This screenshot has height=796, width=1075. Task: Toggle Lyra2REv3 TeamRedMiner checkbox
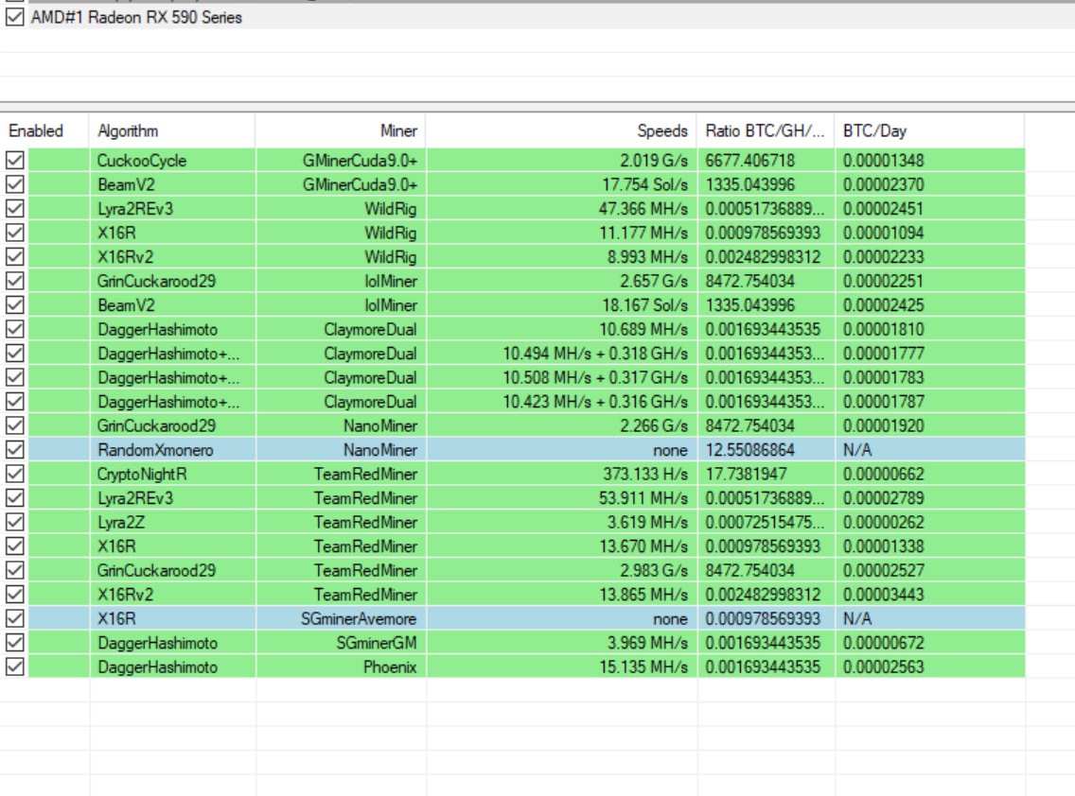tap(14, 498)
